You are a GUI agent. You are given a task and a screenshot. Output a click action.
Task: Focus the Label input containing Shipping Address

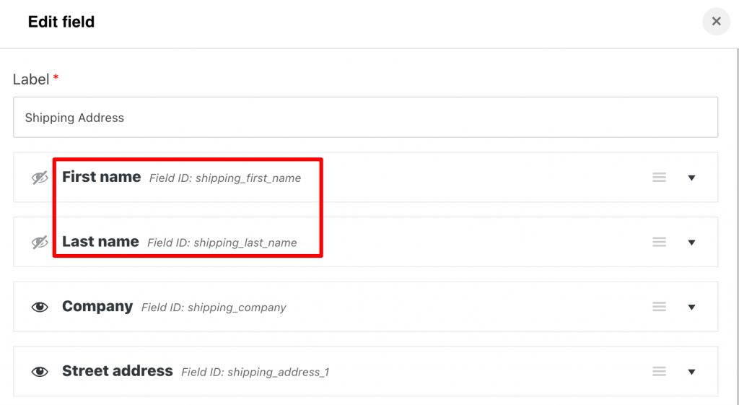pos(365,118)
